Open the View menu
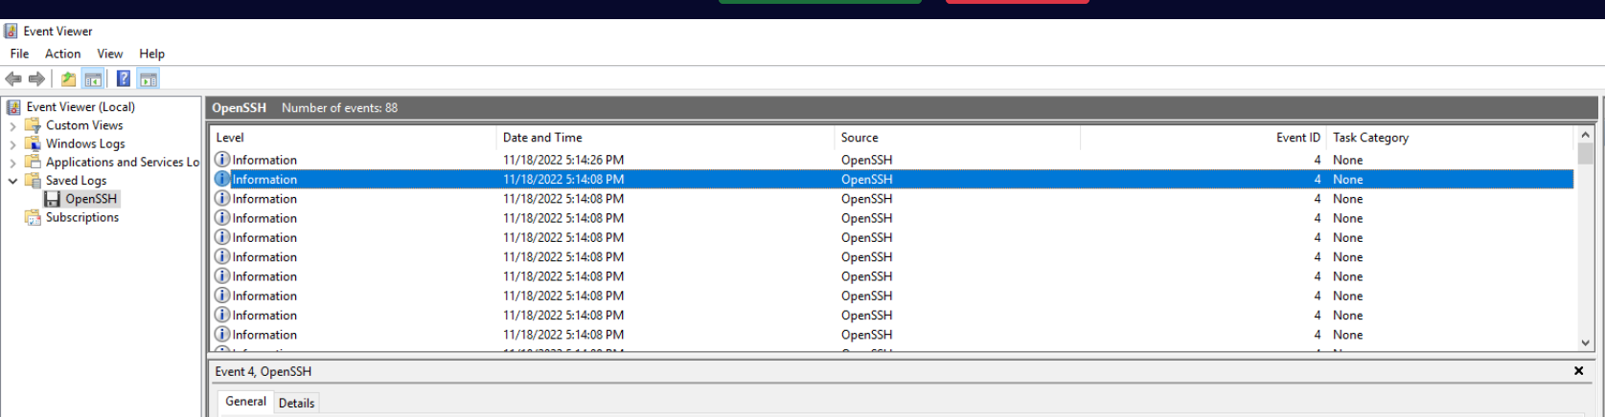This screenshot has height=417, width=1605. [x=109, y=54]
